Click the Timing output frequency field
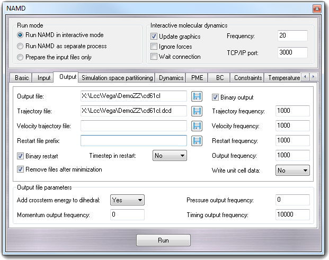Screen dimensions: 329x260 (292, 215)
